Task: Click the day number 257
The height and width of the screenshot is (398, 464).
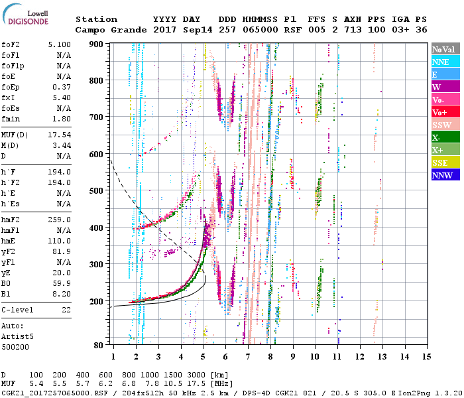Action: coord(227,30)
